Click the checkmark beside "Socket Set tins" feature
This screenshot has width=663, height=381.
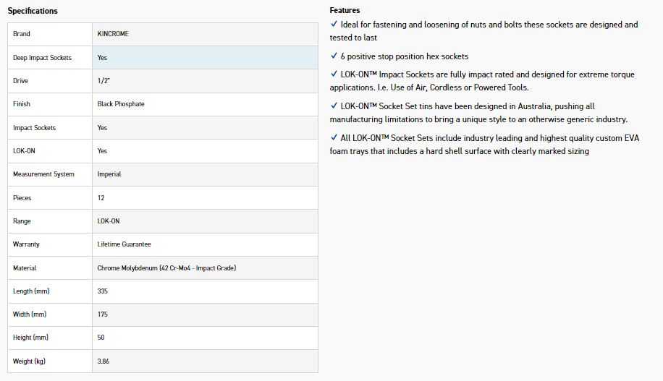334,106
